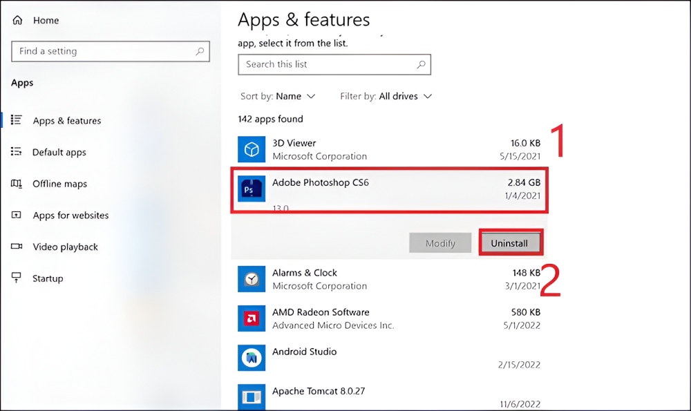Open the Sort by Name dropdown

(278, 96)
